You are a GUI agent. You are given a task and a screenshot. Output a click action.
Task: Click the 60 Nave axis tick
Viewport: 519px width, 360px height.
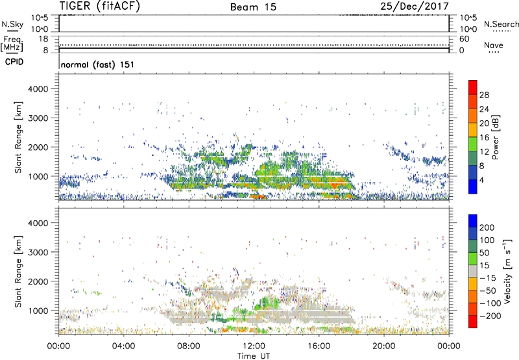(x=464, y=39)
